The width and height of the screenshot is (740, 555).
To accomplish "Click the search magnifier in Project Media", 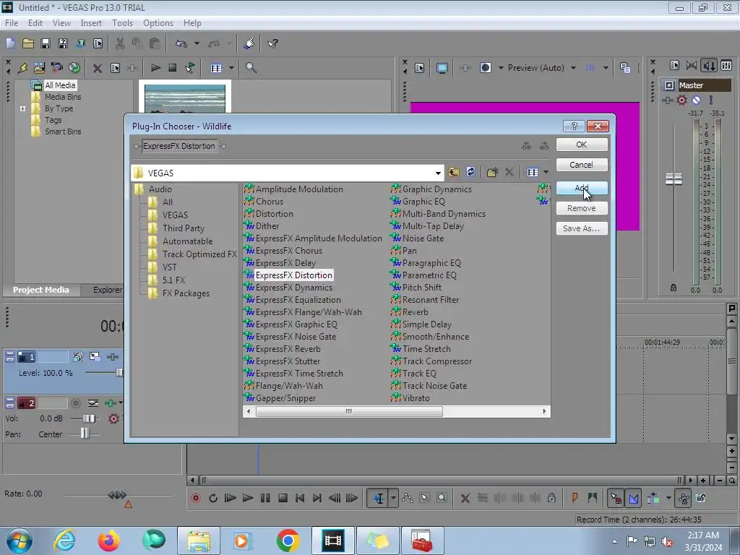I will pyautogui.click(x=251, y=68).
